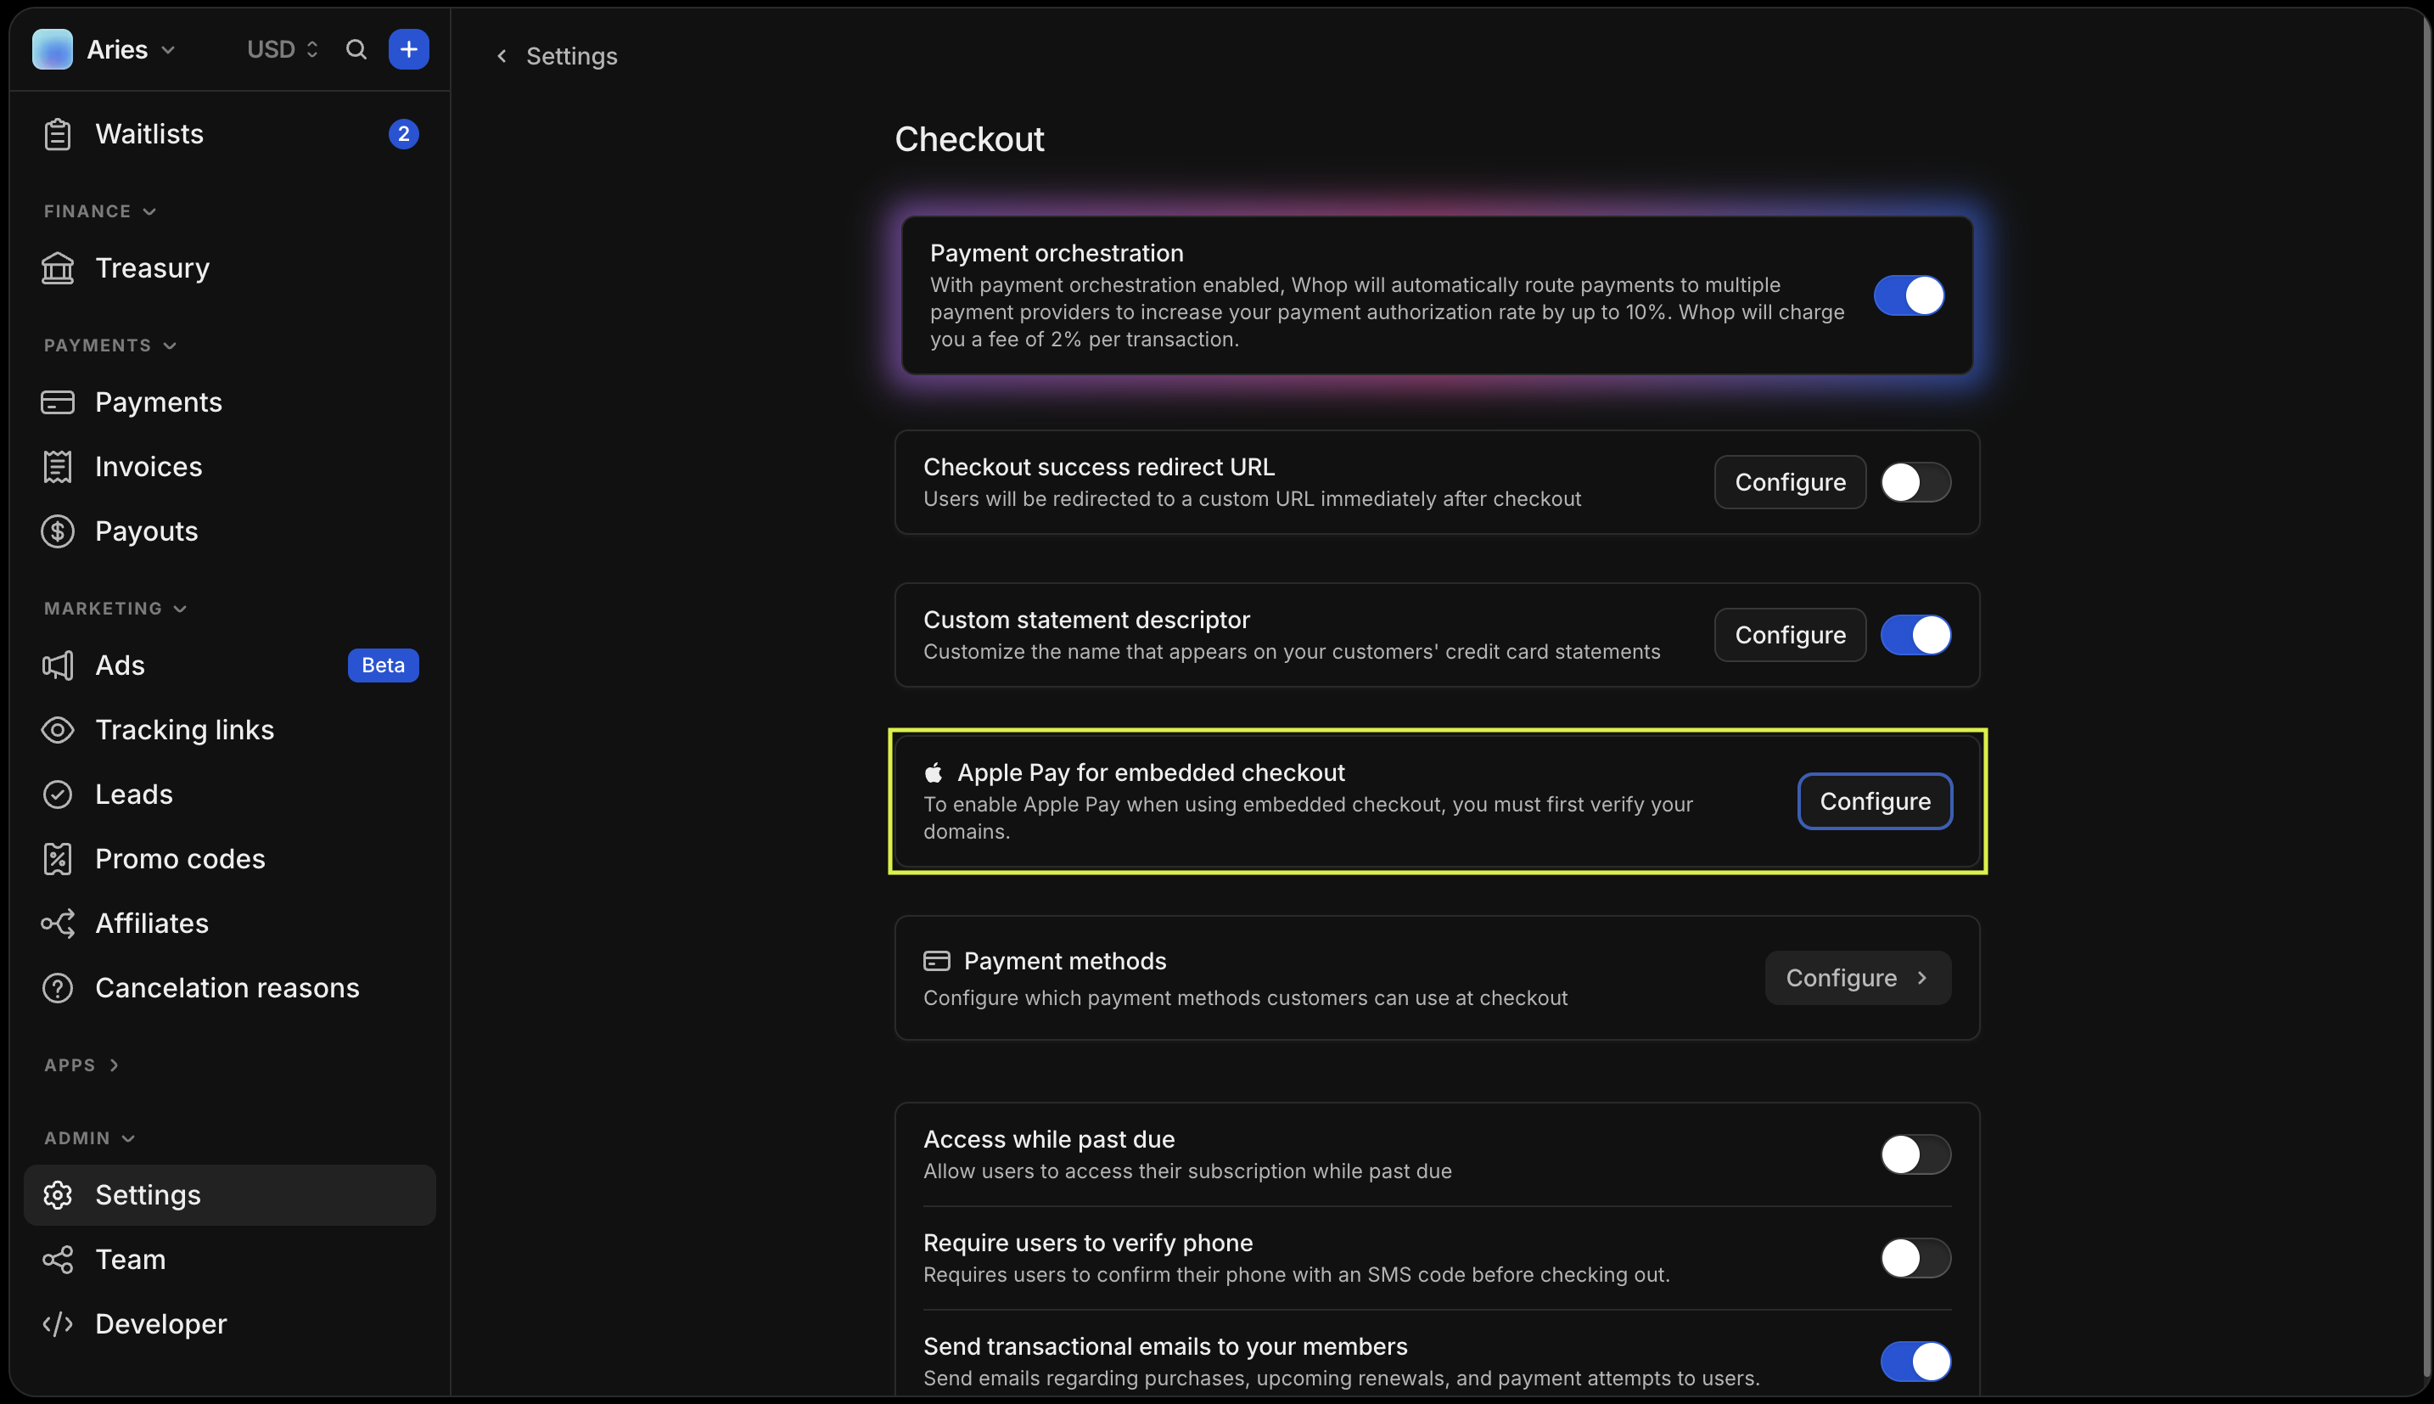Enable Checkout success redirect URL

tap(1916, 482)
